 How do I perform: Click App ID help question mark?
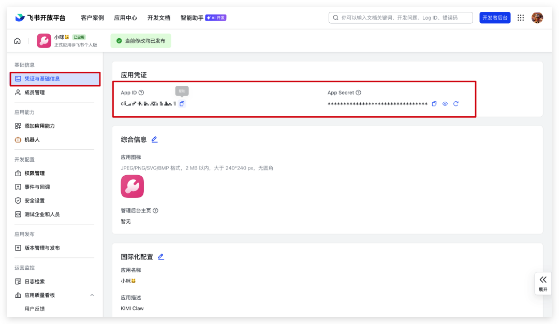[x=141, y=93]
